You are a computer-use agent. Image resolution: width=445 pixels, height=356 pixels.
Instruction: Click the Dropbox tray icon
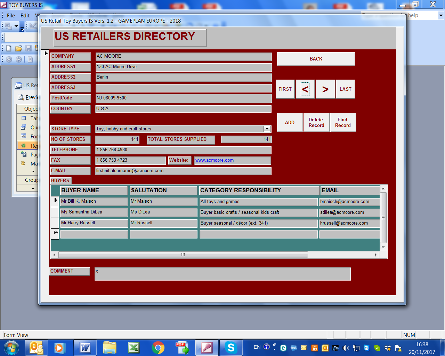tap(388, 348)
